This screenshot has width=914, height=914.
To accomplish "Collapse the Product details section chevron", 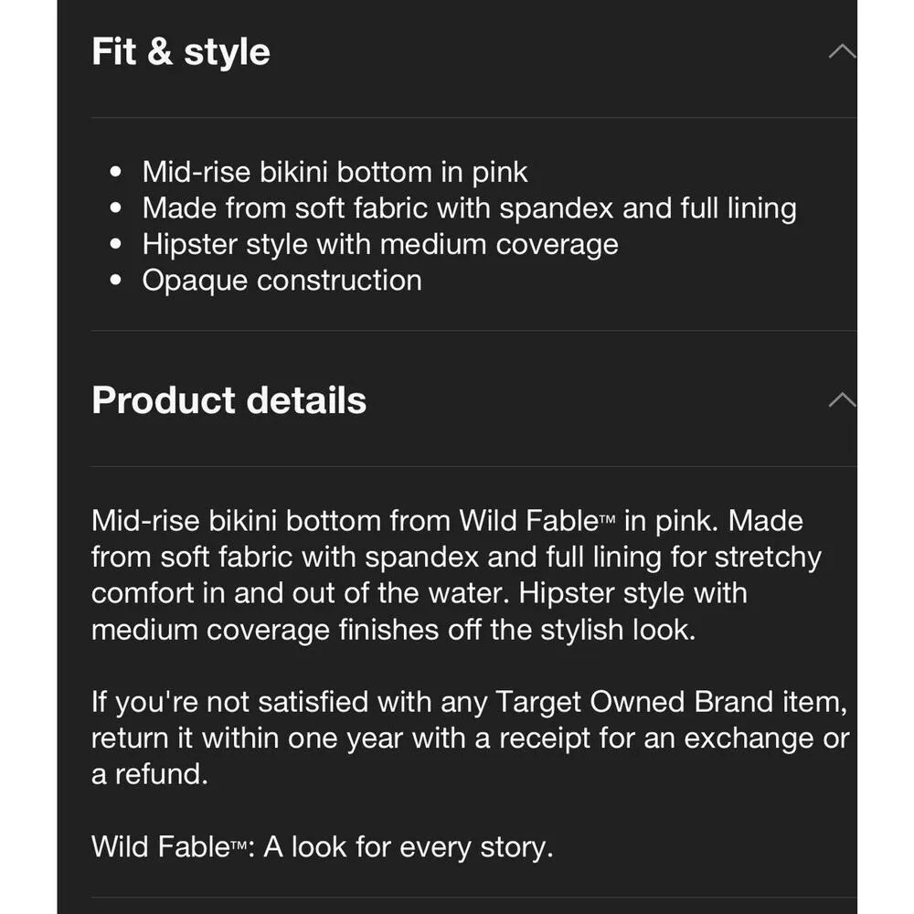I will pyautogui.click(x=841, y=399).
